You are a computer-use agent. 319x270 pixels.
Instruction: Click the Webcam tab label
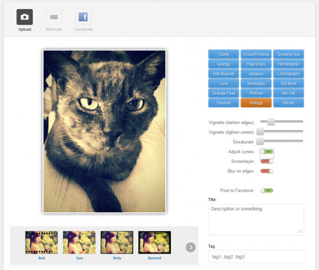point(54,29)
